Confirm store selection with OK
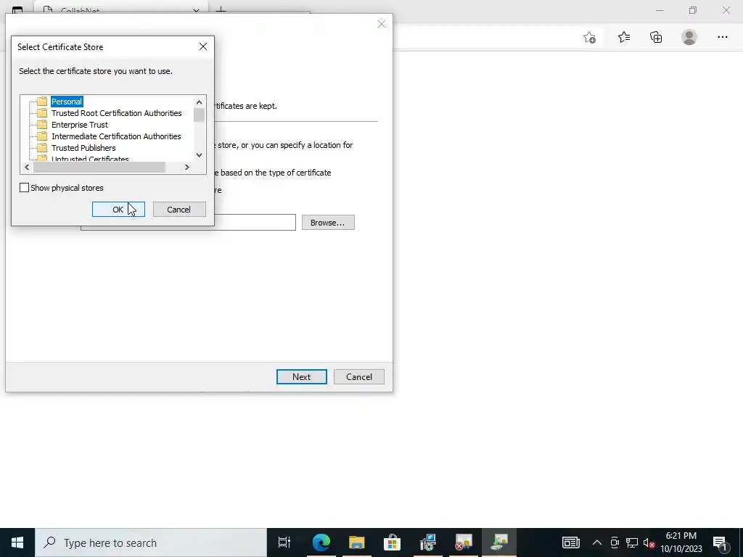The image size is (743, 557). pos(118,210)
